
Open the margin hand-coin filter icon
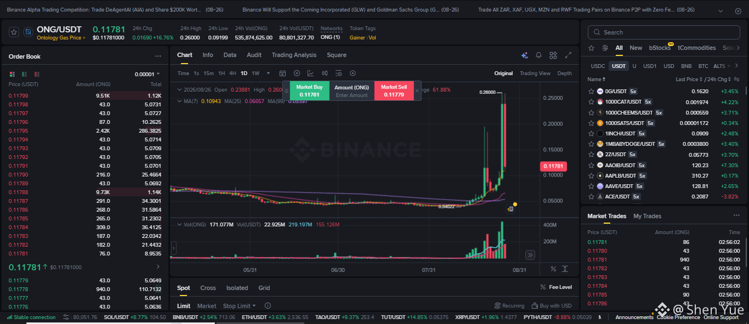click(605, 48)
